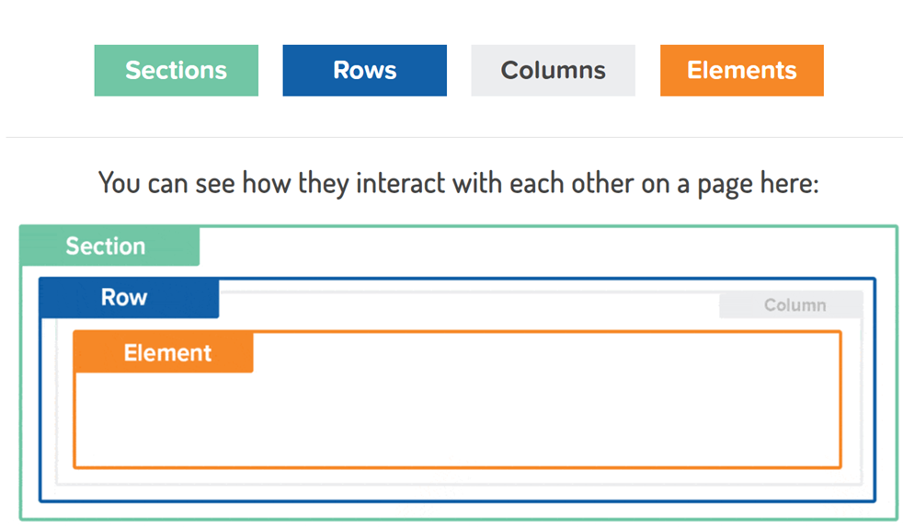Viewport: 903px width, 528px height.
Task: Select the gray Column label tab
Action: click(x=792, y=304)
